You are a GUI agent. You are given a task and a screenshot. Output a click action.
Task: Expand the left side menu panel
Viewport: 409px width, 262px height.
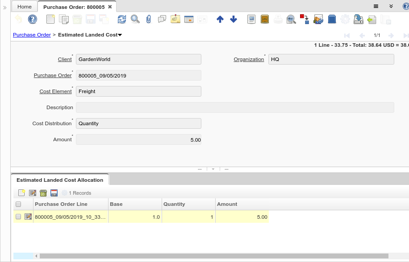pyautogui.click(x=5, y=8)
